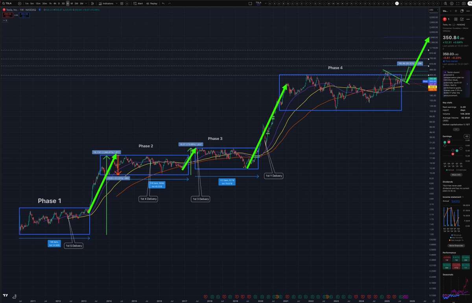Open the symbol note edit icon

(x=462, y=19)
